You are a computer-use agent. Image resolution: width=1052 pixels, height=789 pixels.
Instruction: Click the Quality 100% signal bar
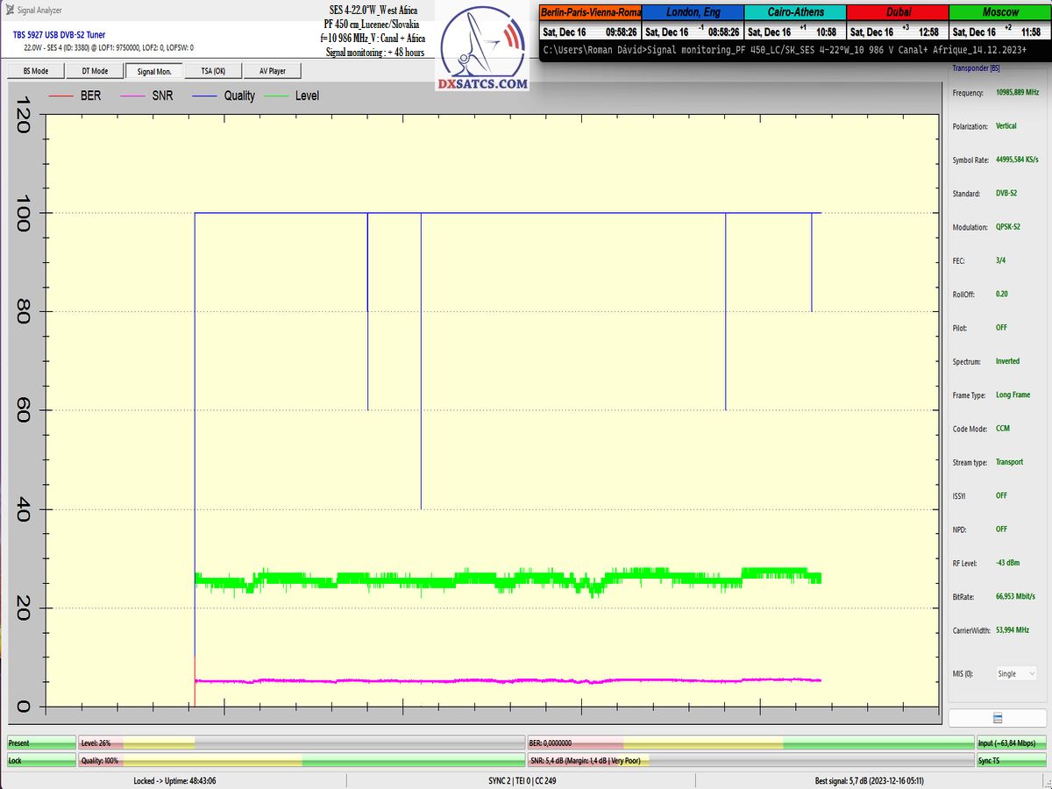(x=301, y=761)
